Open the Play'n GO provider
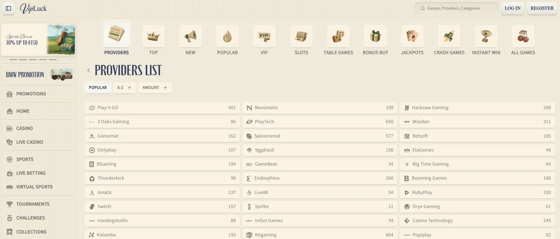Screen dimensions: 560x239 coord(162,108)
